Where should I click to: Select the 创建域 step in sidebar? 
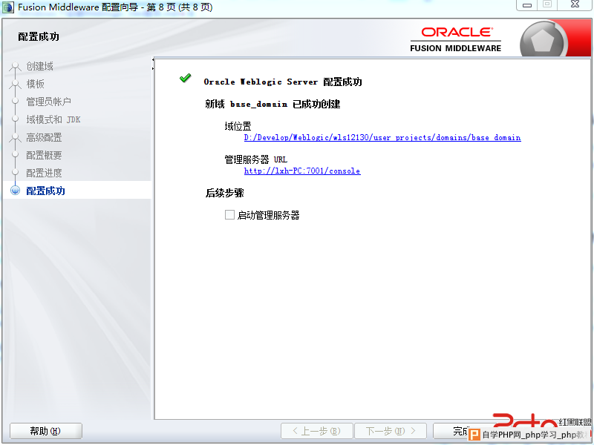pos(39,66)
